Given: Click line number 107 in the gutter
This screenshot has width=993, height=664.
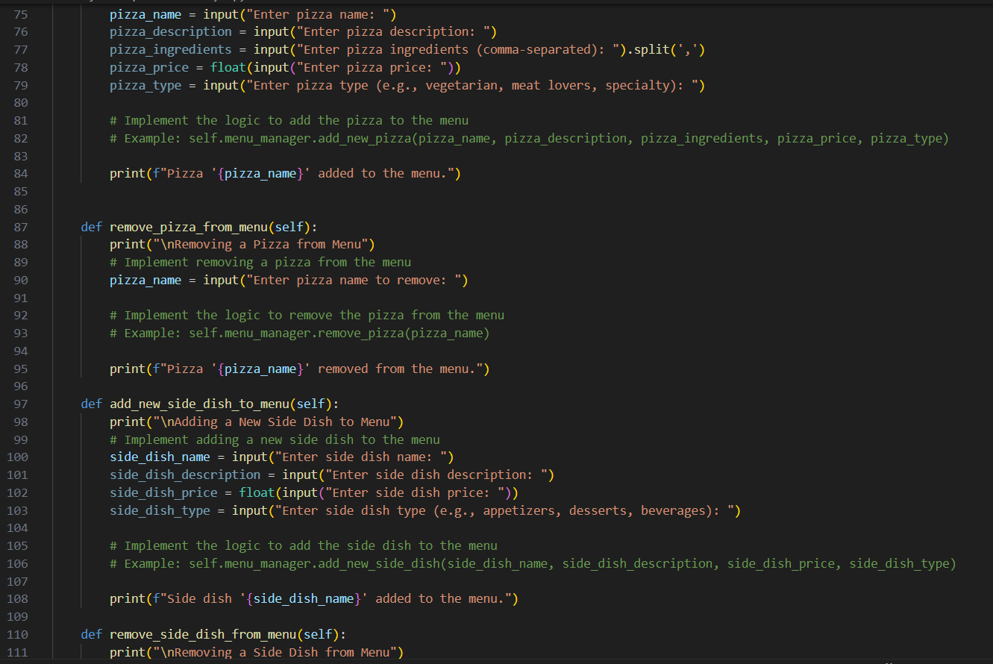Looking at the screenshot, I should [x=17, y=581].
